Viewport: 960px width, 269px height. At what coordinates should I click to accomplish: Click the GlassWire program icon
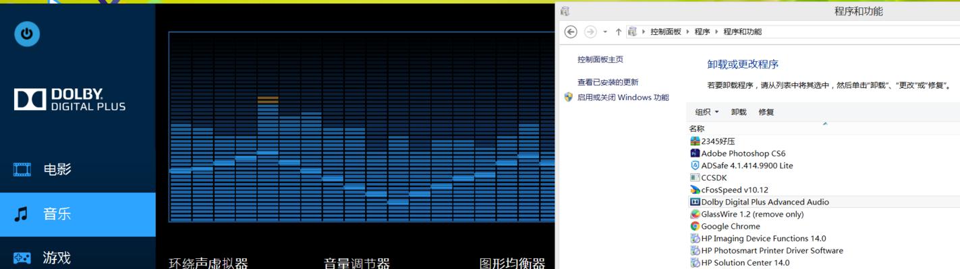pos(695,214)
